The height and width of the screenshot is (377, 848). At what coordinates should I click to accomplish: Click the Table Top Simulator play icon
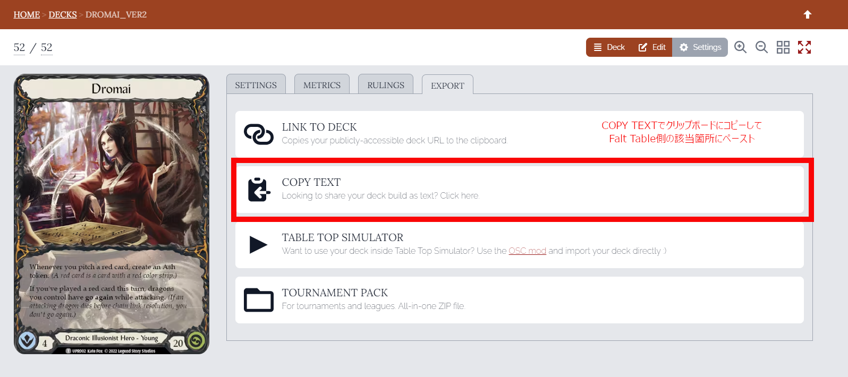258,245
